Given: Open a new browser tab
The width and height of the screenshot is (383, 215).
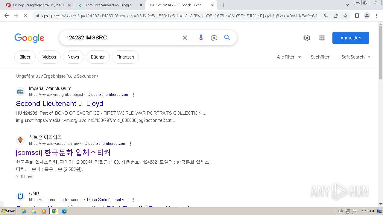Looking at the screenshot, I should (x=224, y=5).
